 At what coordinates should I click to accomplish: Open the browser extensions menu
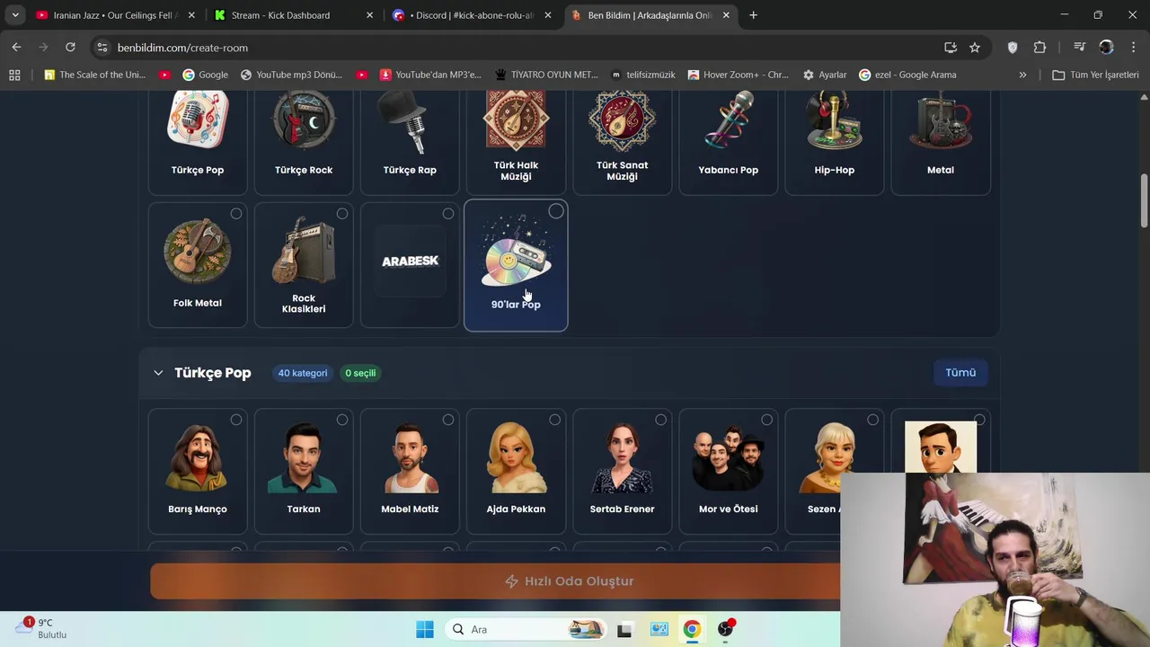coord(1040,48)
